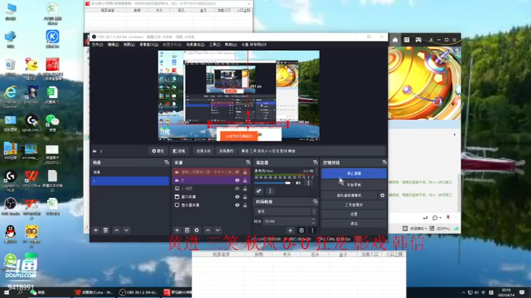Mute the mic/Aux speaker icon in the mixer

coord(298,183)
